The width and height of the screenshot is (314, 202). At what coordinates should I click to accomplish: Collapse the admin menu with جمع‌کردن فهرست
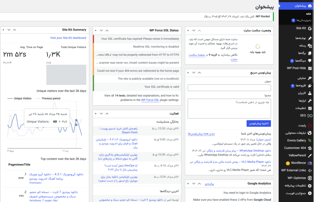tap(309, 193)
